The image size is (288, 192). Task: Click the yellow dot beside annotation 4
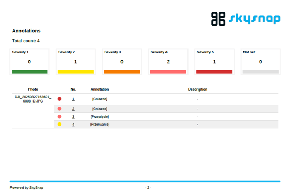tap(59, 125)
